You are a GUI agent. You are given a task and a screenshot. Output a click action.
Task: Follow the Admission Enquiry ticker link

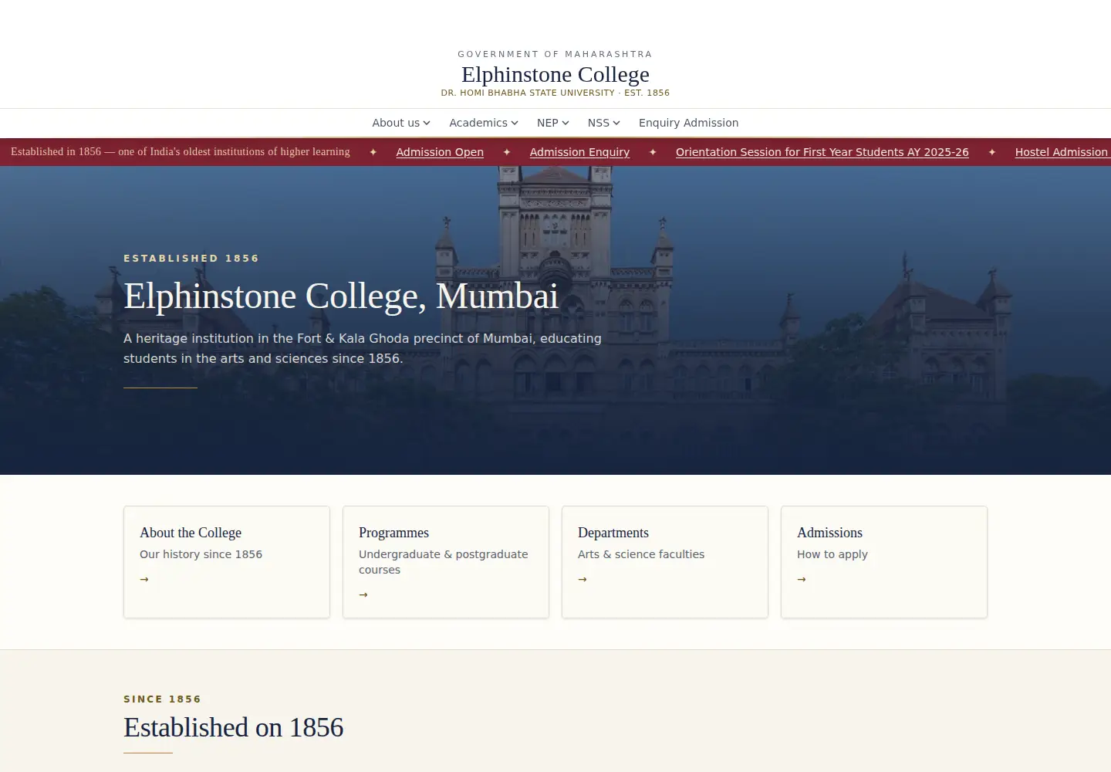[579, 152]
